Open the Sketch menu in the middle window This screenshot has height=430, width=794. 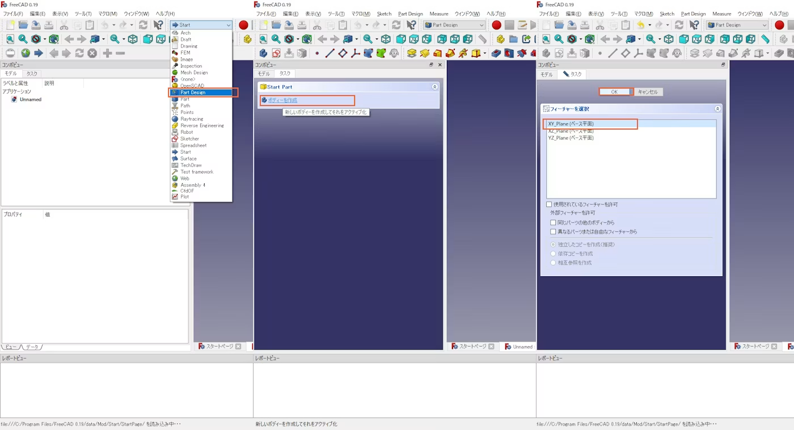[384, 14]
